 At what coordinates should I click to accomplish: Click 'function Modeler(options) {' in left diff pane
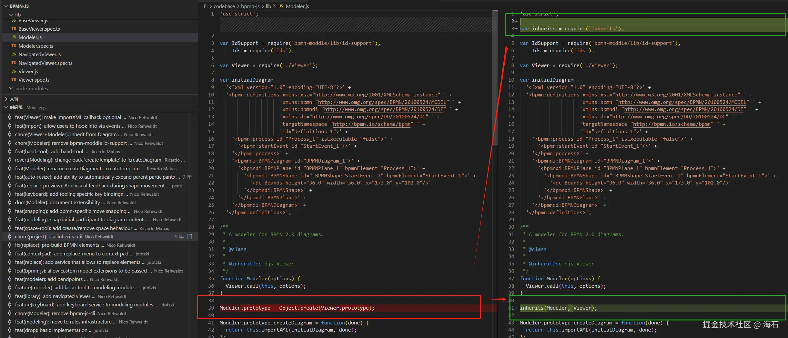pyautogui.click(x=260, y=279)
